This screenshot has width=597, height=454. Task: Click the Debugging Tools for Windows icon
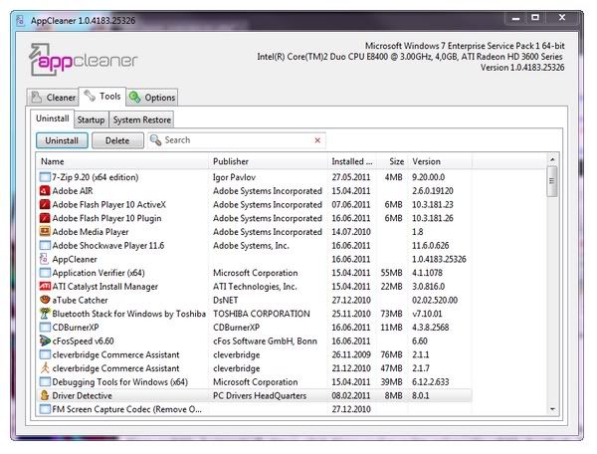[45, 381]
